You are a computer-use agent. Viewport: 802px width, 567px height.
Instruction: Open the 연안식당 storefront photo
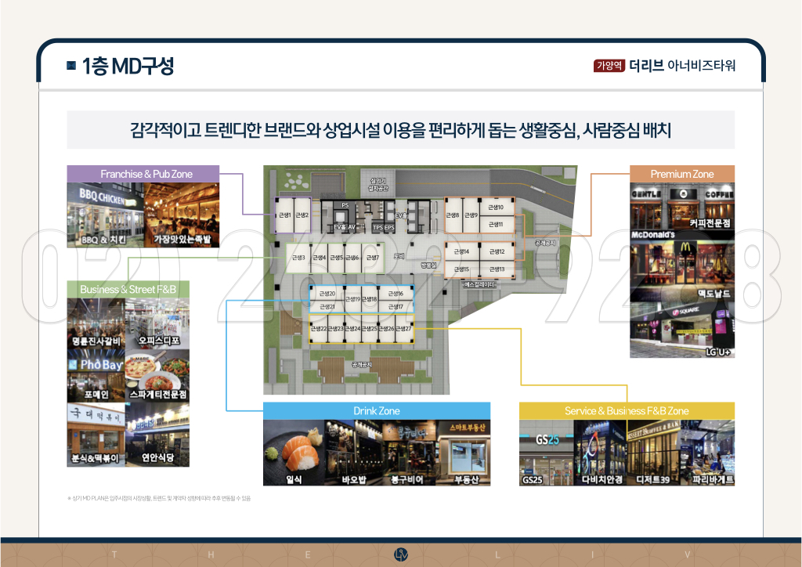[x=157, y=435]
